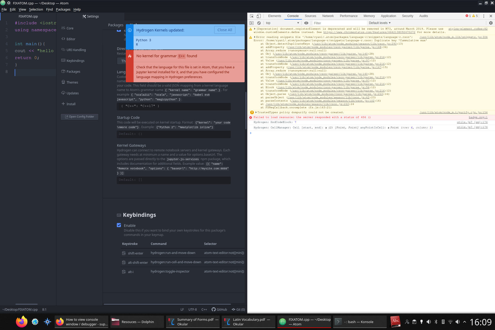Toggle the live expression eye icon
This screenshot has width=495, height=330.
click(x=306, y=23)
